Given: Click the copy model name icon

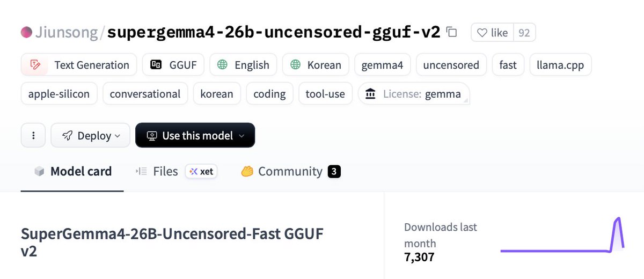Looking at the screenshot, I should pos(452,33).
